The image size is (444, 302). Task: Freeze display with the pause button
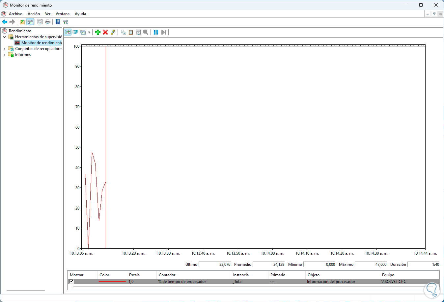[156, 32]
